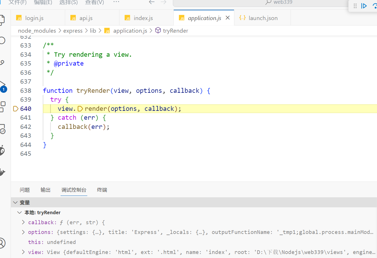
Task: Select the 'this: undefined' variable row
Action: click(x=194, y=242)
